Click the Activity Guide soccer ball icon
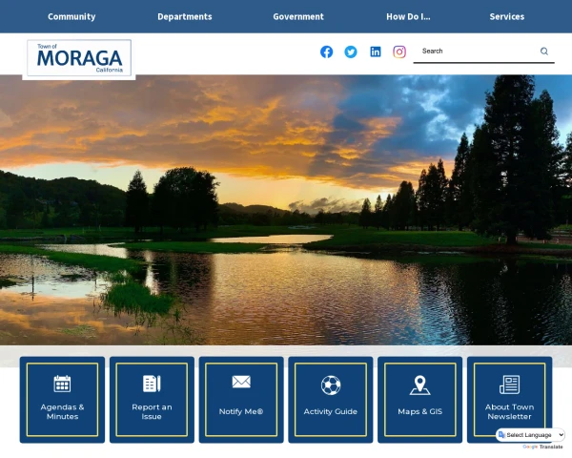 331,385
